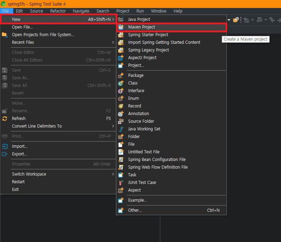
Task: Open the Project menu
Action: [x=123, y=11]
